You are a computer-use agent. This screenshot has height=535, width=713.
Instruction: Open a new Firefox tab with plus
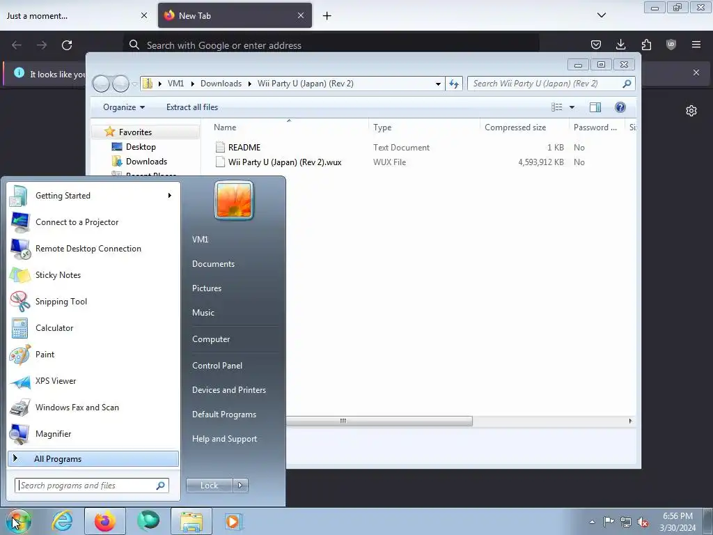click(x=327, y=16)
